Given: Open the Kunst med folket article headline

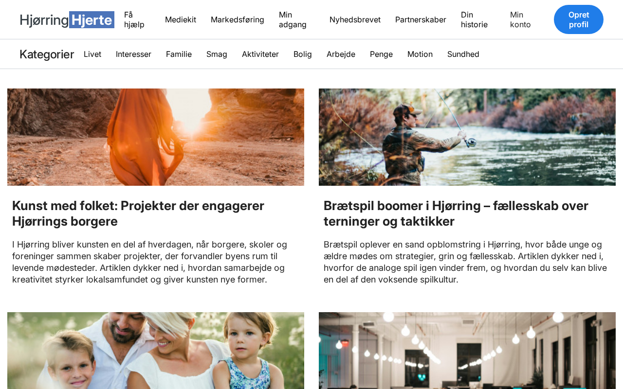Looking at the screenshot, I should 138,213.
